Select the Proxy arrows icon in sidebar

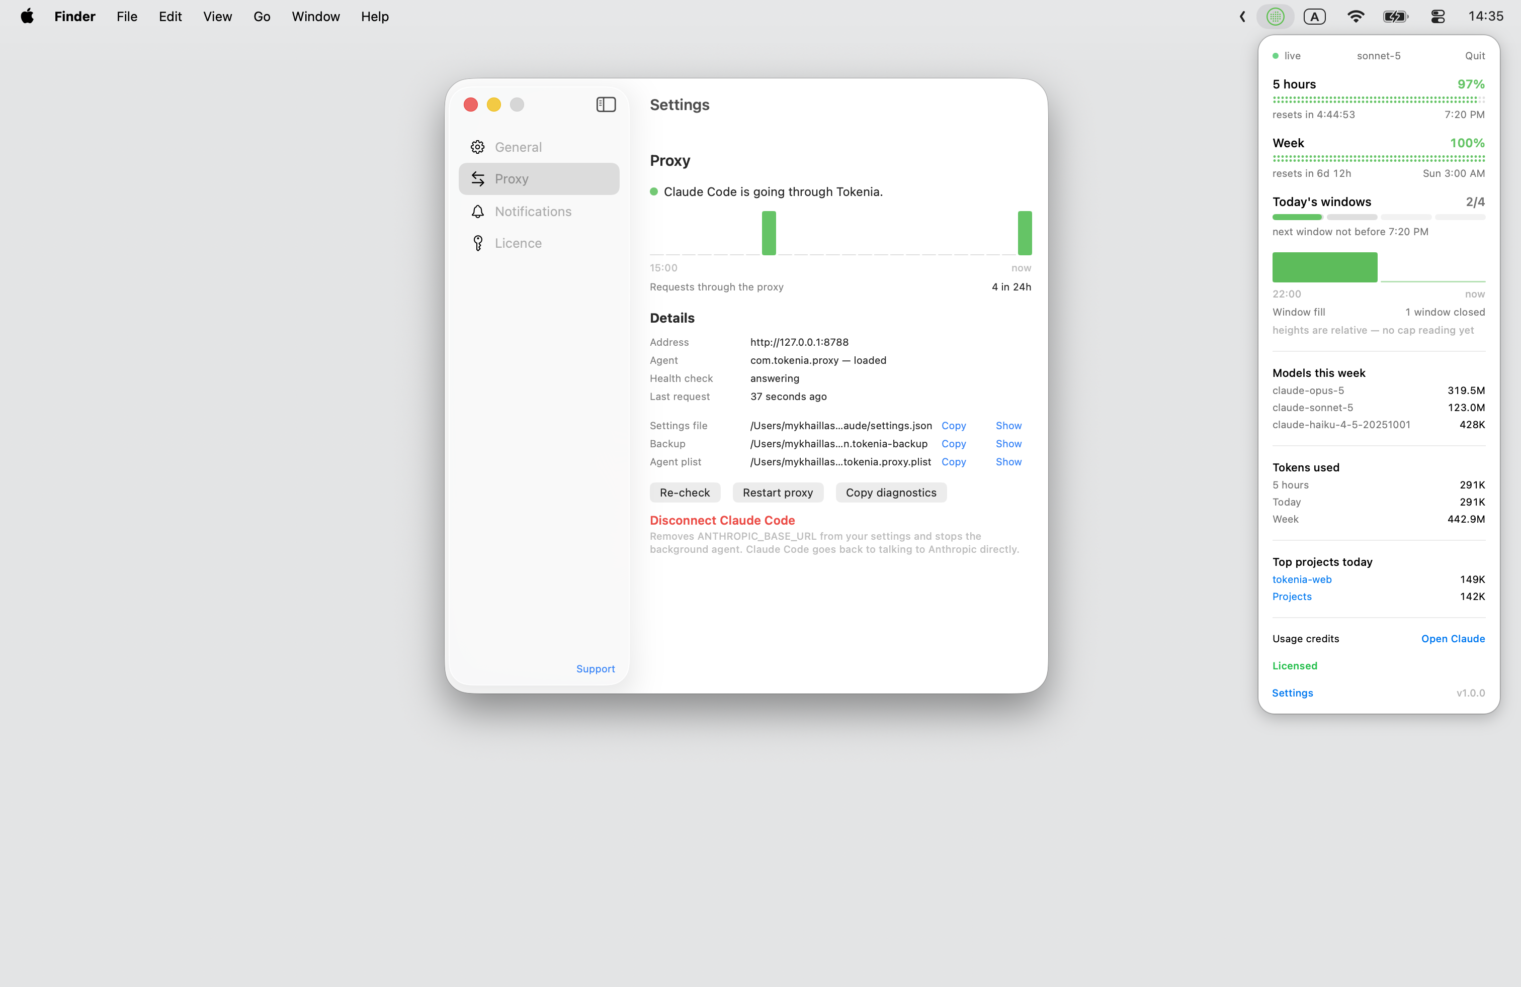pos(477,179)
